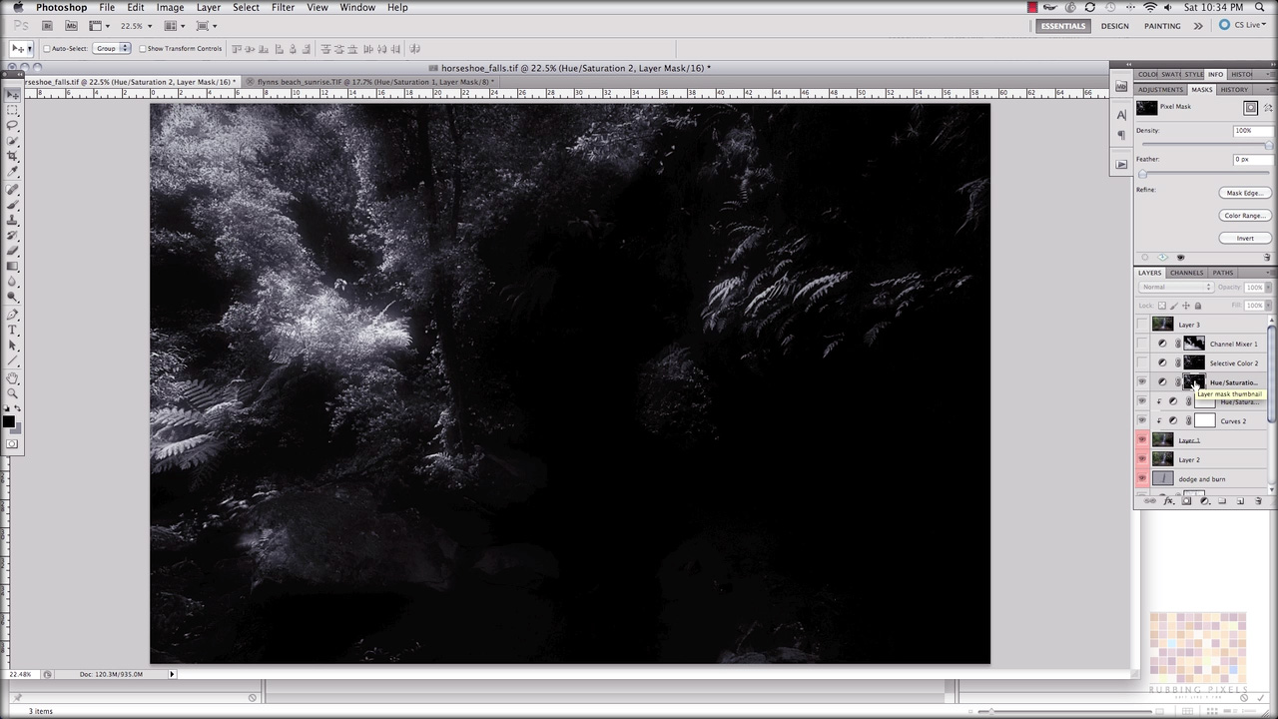The height and width of the screenshot is (719, 1278).
Task: Open the Screen Mode dropdown
Action: (206, 26)
